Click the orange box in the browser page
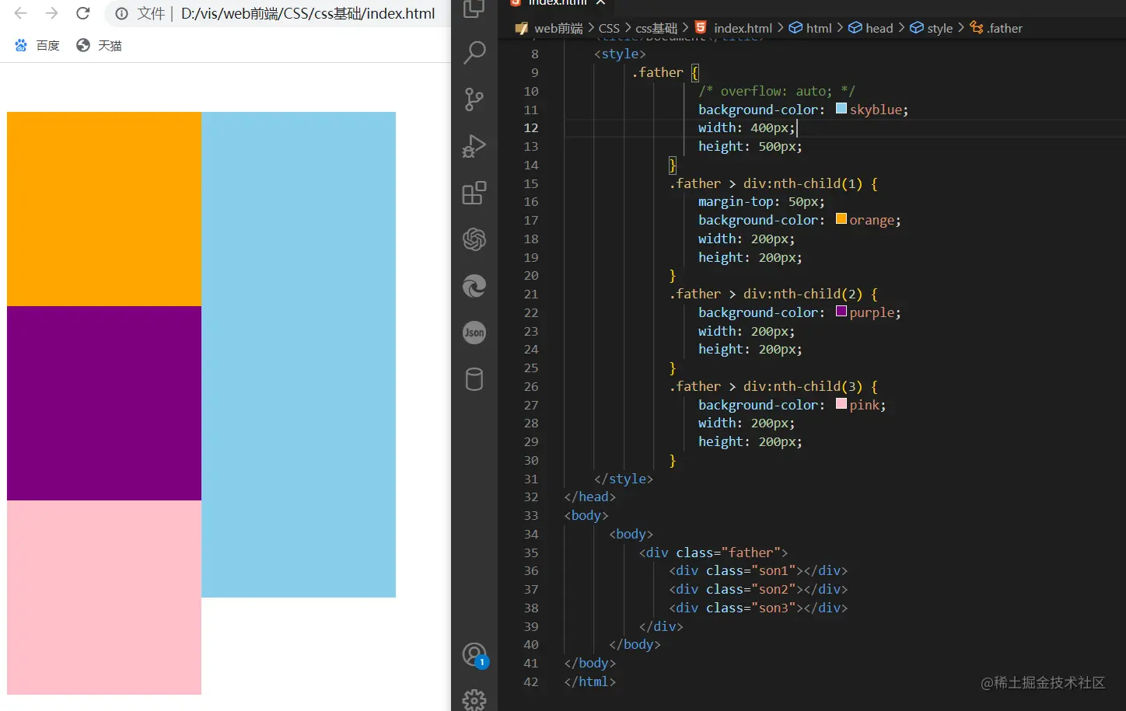The width and height of the screenshot is (1126, 711). [x=104, y=209]
